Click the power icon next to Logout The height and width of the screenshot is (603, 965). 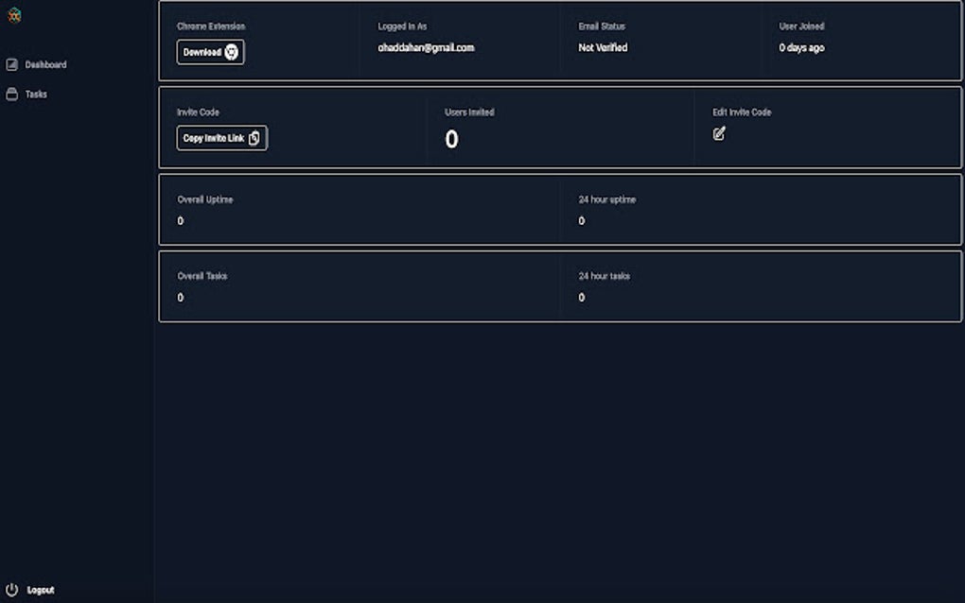tap(10, 588)
